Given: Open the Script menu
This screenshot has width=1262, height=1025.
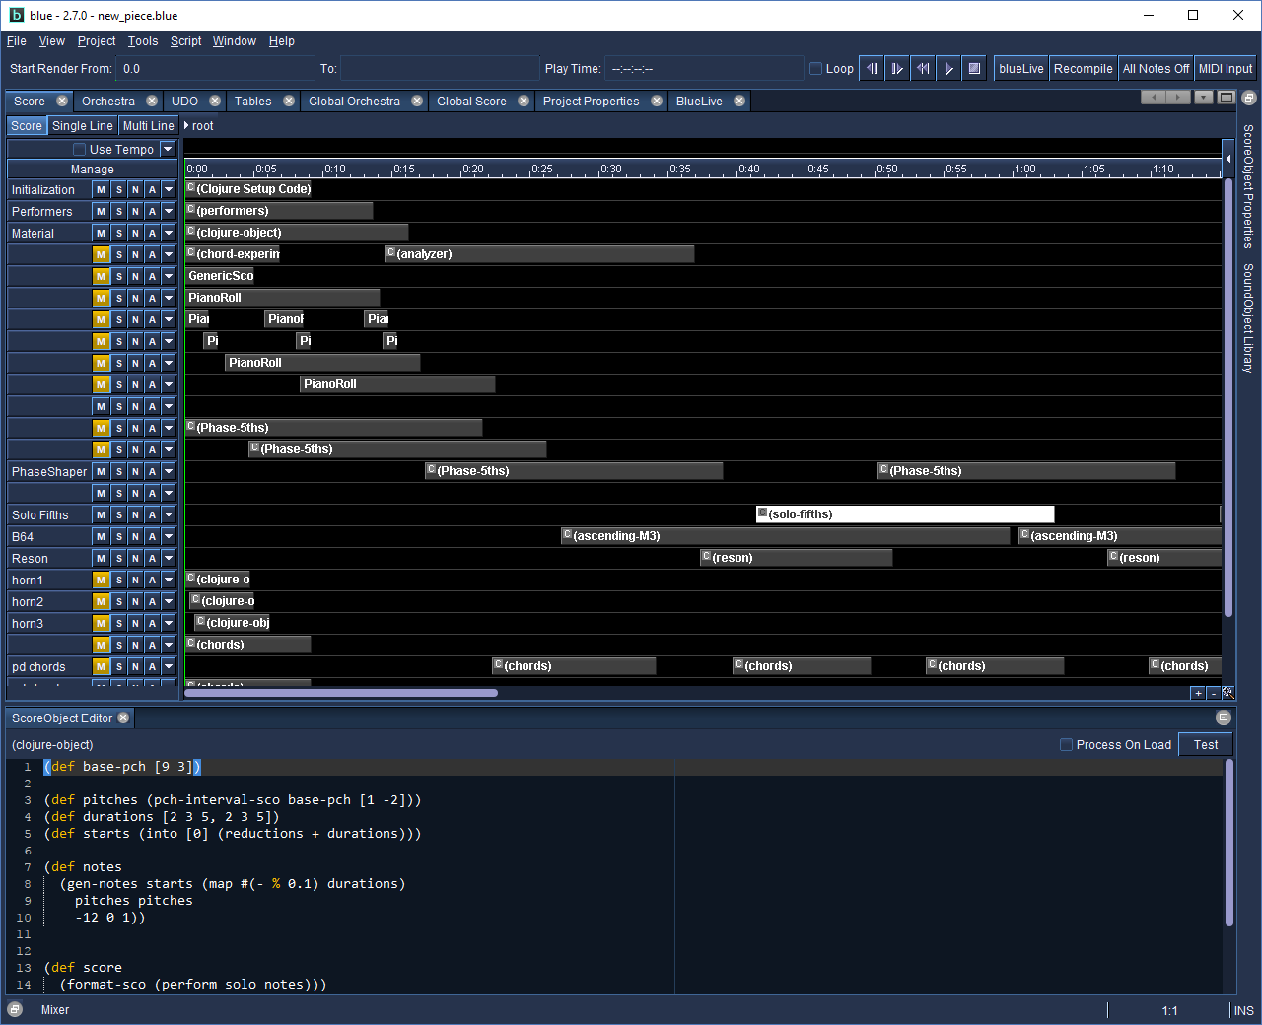Looking at the screenshot, I should (x=185, y=41).
